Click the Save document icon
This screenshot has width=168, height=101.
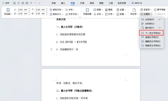tap(14, 3)
